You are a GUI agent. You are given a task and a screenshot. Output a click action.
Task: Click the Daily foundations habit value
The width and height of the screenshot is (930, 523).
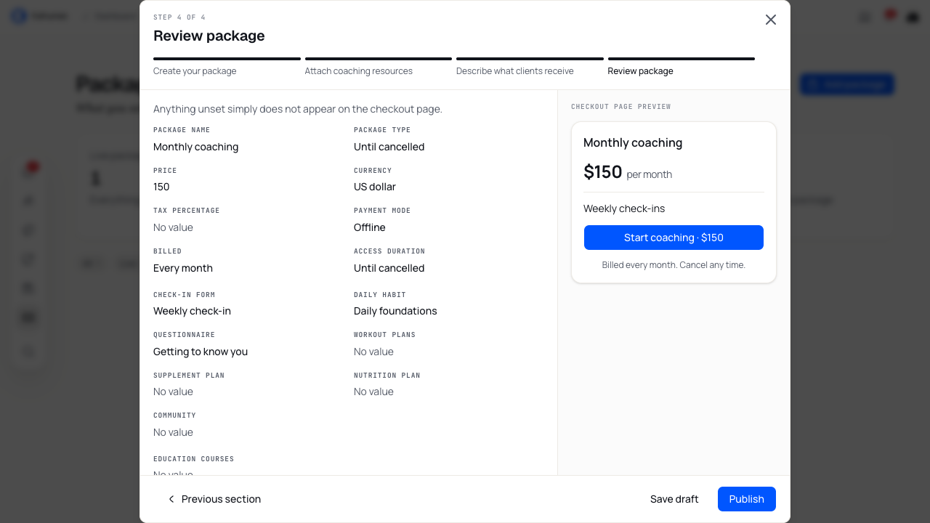pos(395,311)
